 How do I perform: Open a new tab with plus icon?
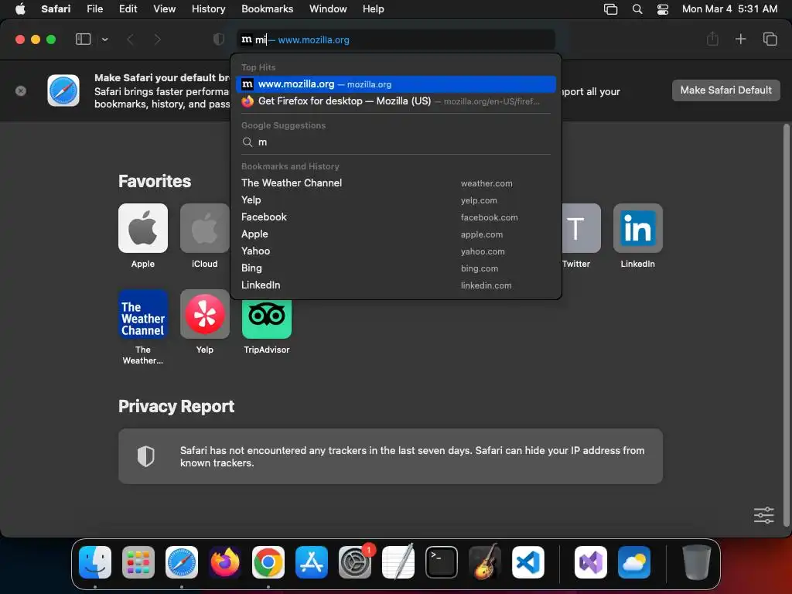pos(740,39)
